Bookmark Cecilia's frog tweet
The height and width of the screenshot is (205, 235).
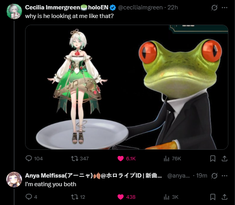[x=213, y=158]
